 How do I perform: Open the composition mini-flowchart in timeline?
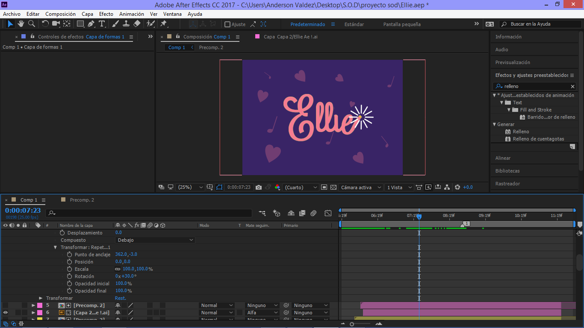(262, 213)
